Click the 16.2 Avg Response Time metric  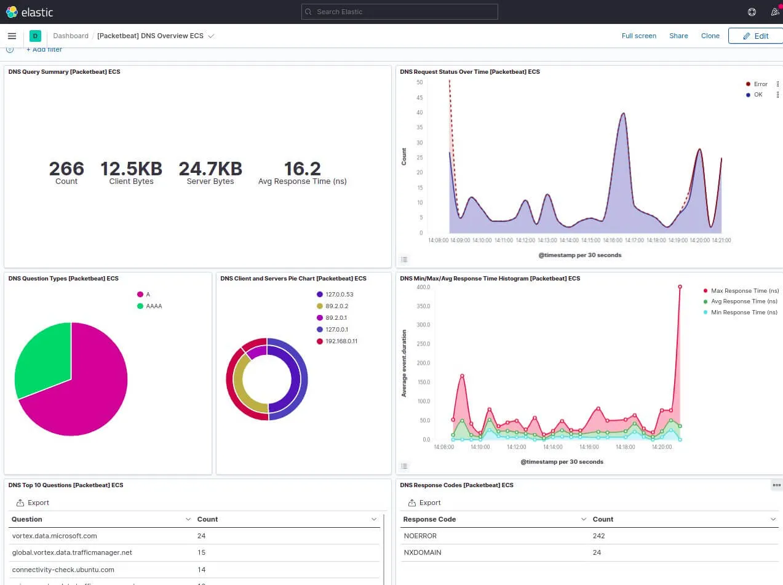pos(302,172)
